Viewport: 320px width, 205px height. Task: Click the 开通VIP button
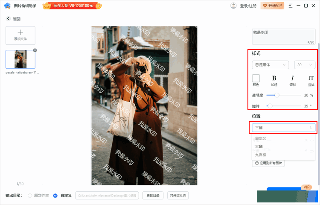tap(272, 6)
